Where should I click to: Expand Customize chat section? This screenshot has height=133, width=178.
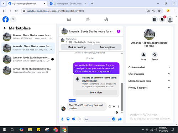point(149,67)
